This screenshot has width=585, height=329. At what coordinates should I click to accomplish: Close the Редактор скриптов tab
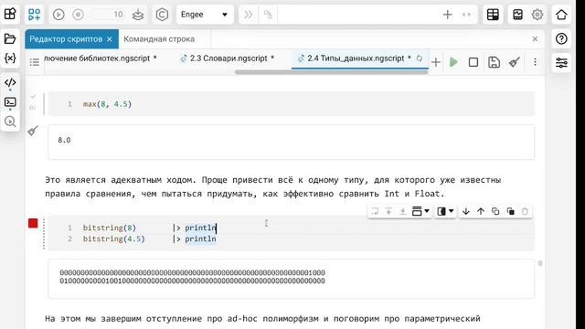click(x=110, y=38)
